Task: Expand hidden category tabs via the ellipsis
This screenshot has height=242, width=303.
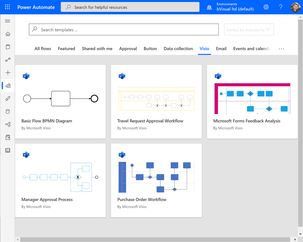Action: tap(281, 49)
